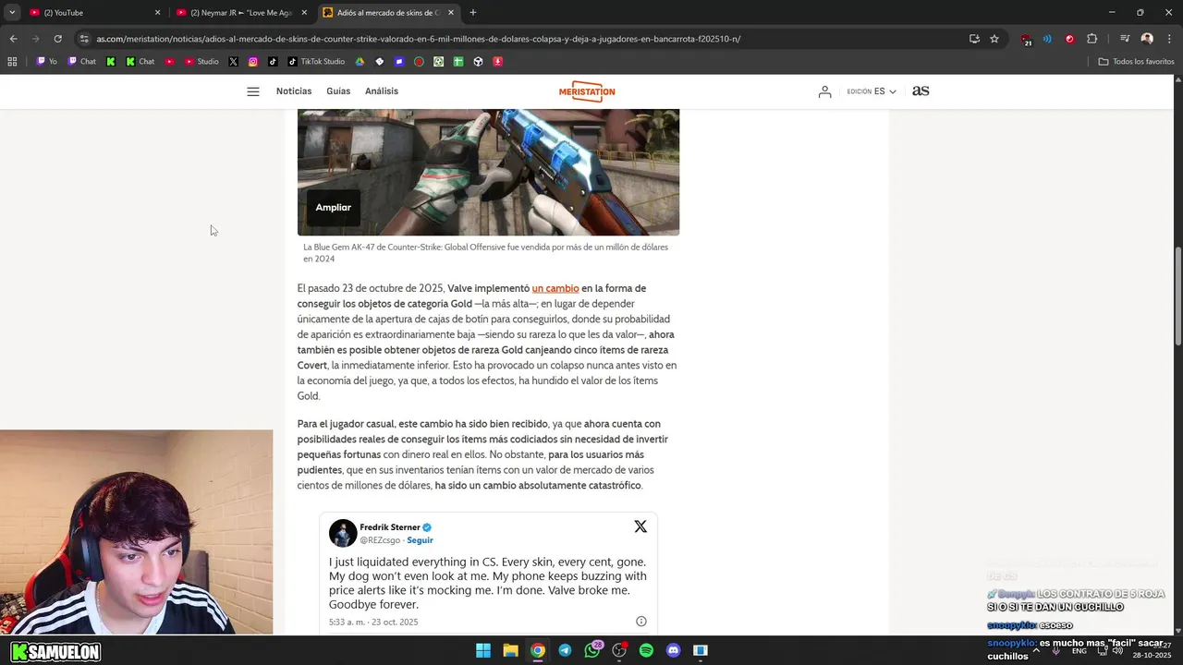Click the Blue Gem AK-47 image
The height and width of the screenshot is (665, 1183).
[x=488, y=172]
